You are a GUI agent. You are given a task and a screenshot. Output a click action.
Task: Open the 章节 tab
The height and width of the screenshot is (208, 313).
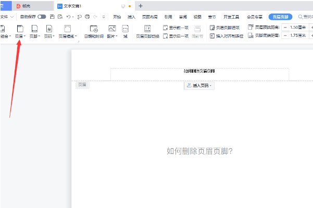coord(212,17)
